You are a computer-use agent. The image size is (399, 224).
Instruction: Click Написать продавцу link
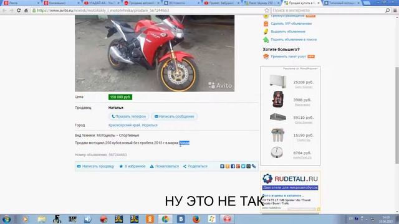pos(95,166)
